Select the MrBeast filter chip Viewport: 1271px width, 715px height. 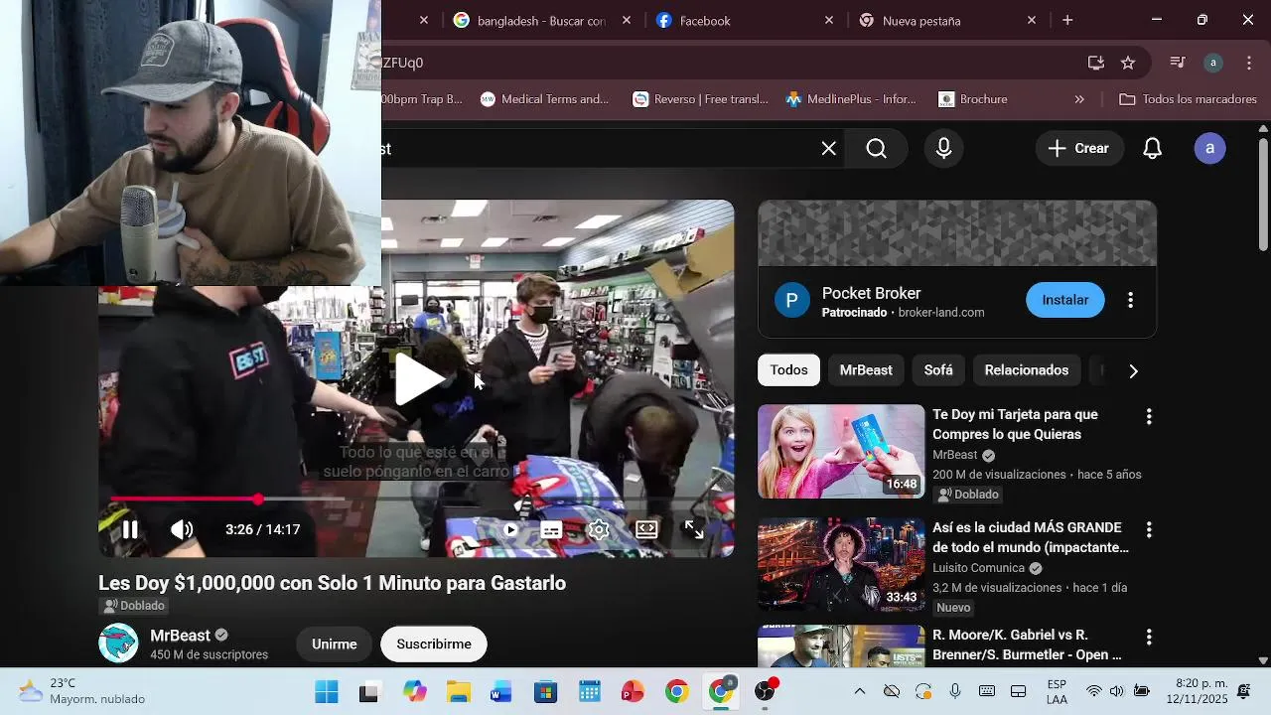(866, 370)
